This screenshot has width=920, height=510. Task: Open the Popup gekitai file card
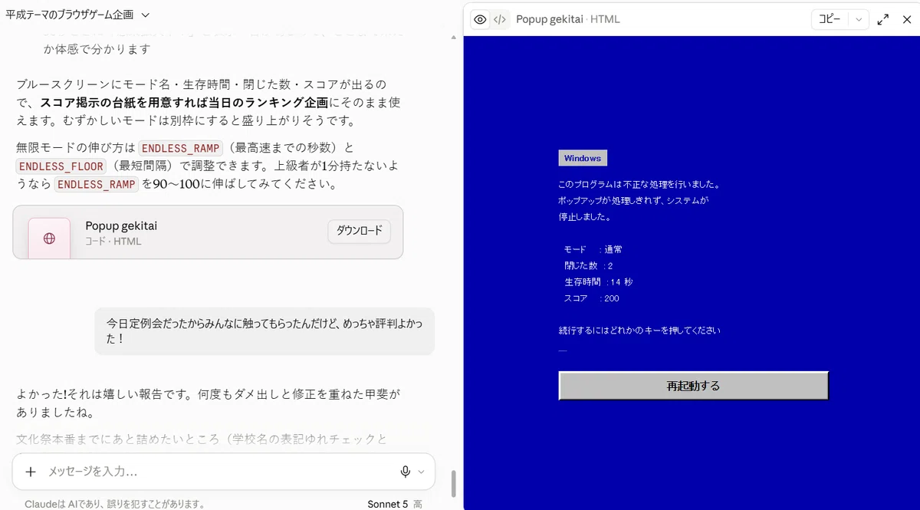pos(208,232)
